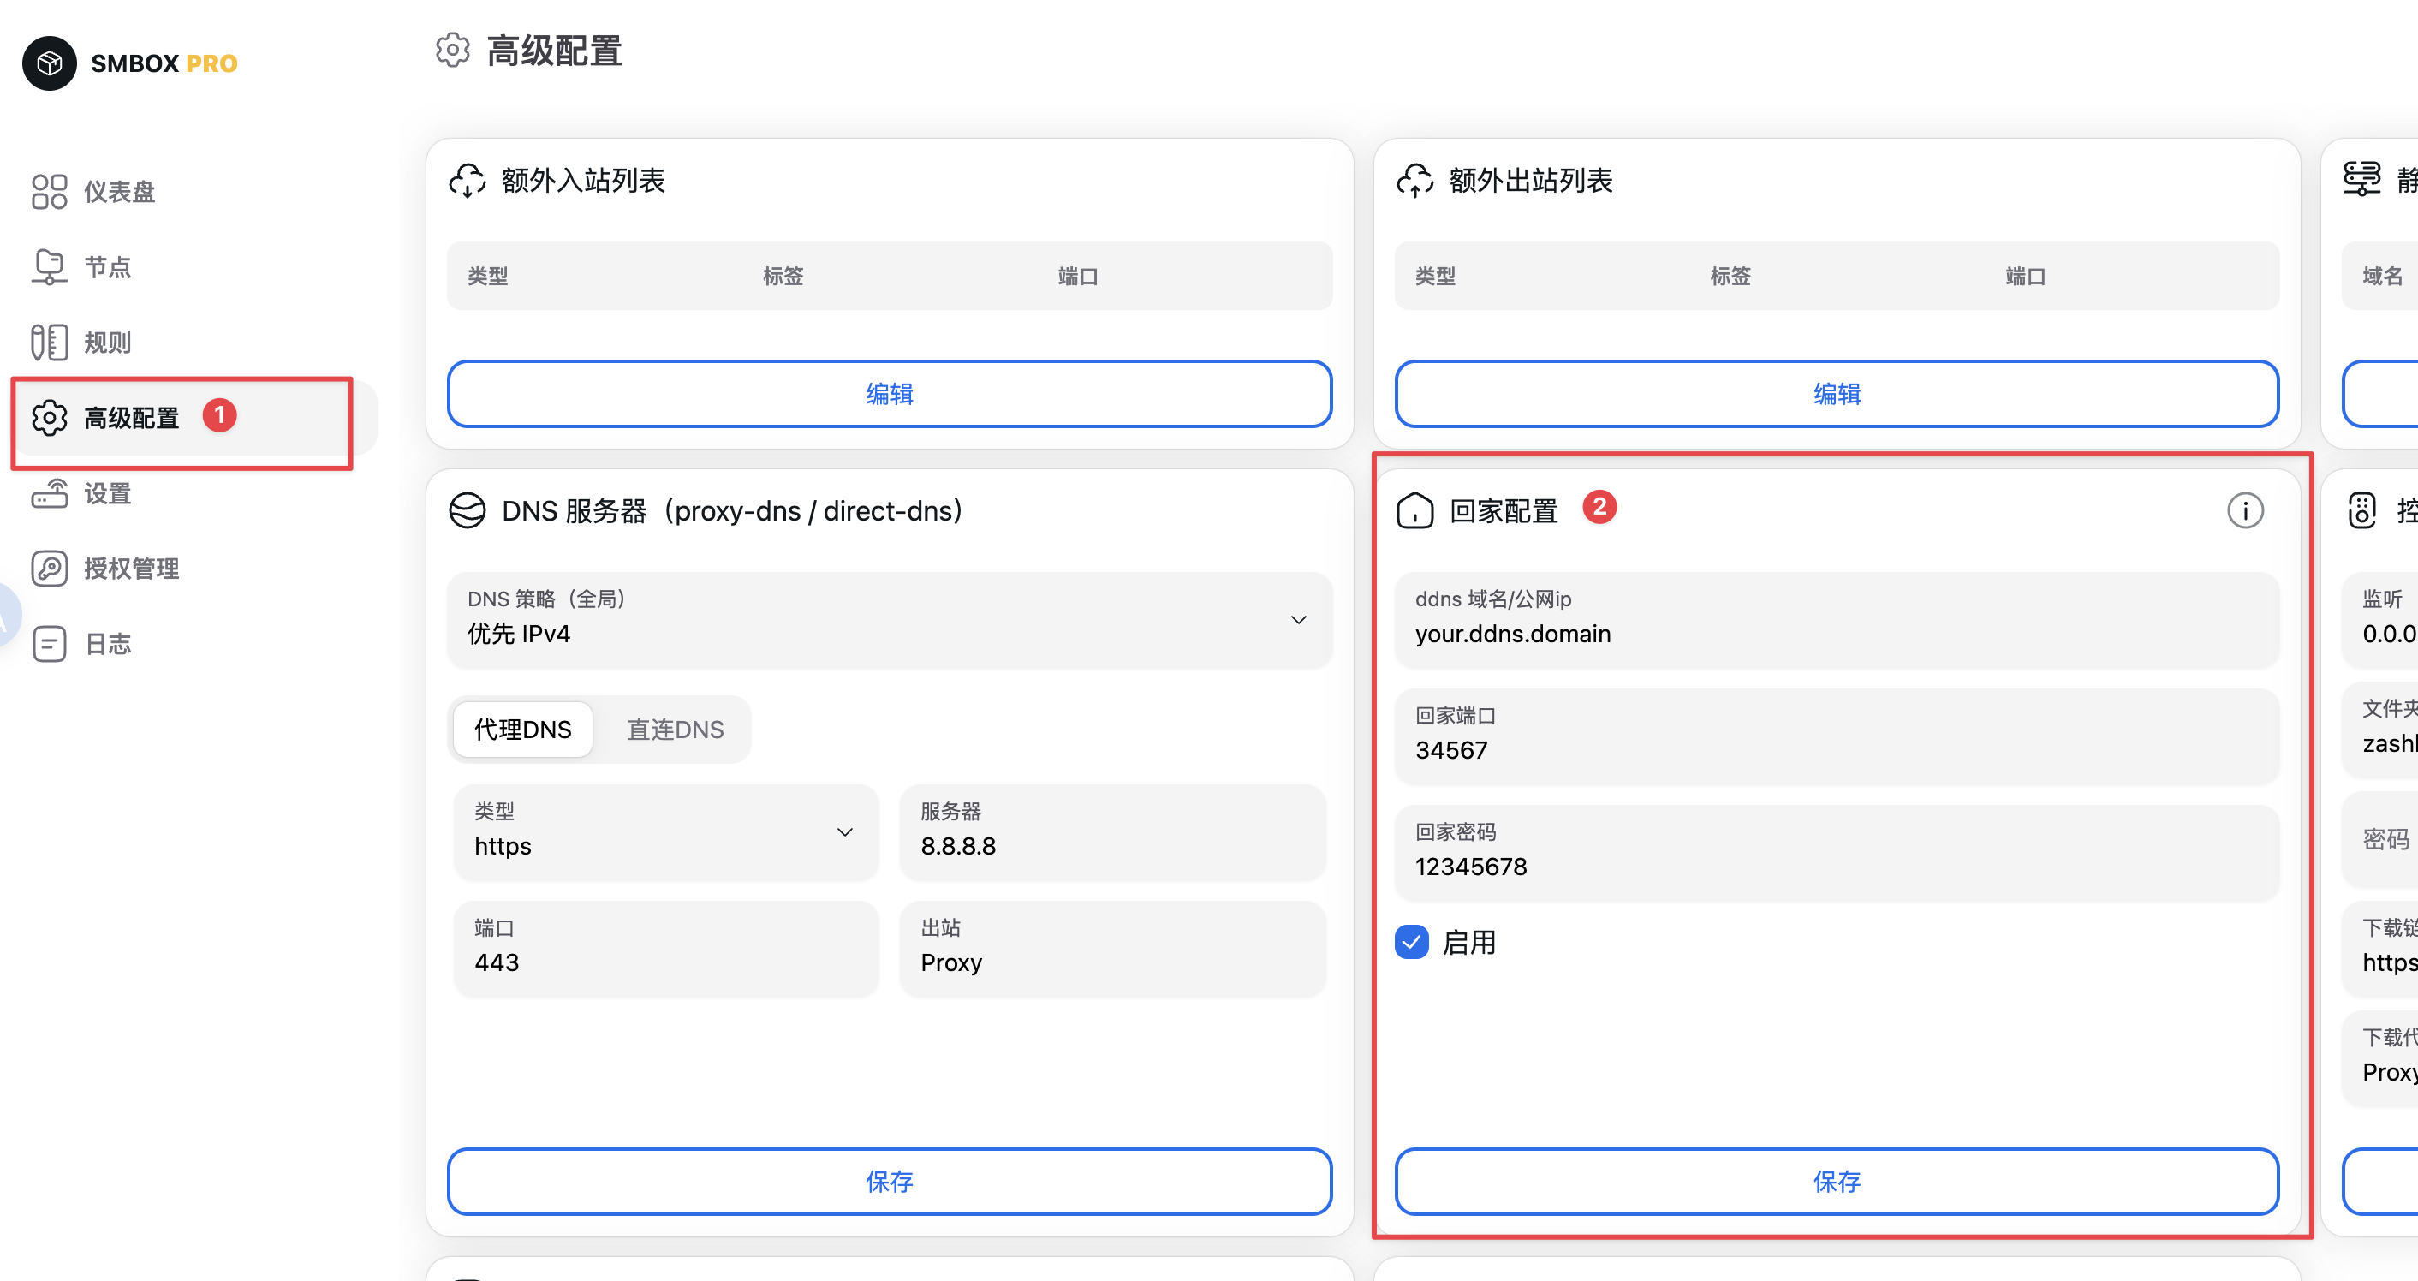Image resolution: width=2418 pixels, height=1281 pixels.
Task: Select the 代理DNS tab
Action: coord(522,730)
